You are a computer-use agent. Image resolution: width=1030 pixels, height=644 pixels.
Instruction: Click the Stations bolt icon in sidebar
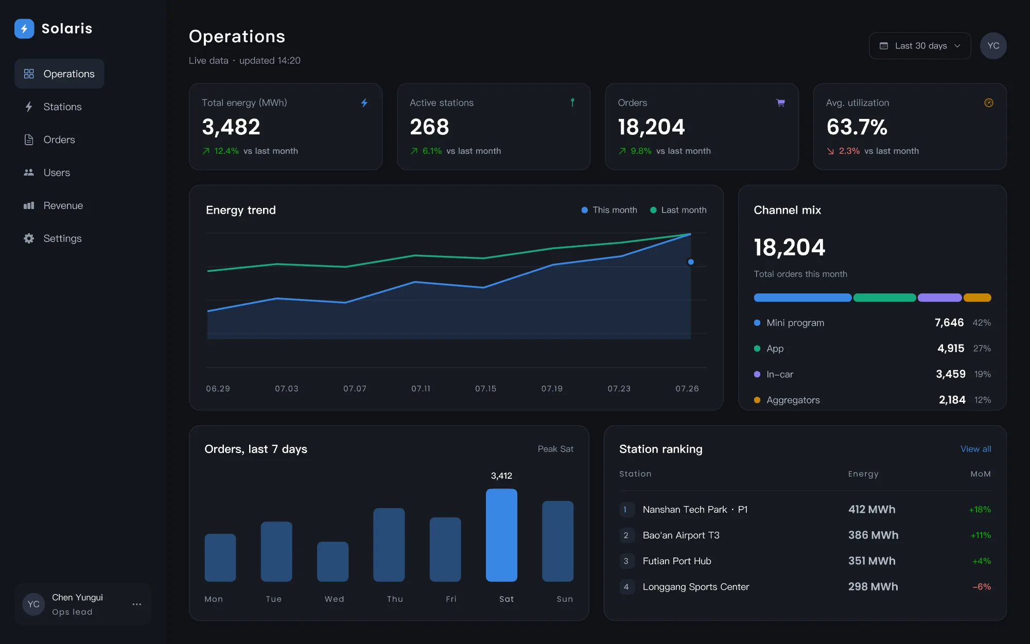[29, 107]
